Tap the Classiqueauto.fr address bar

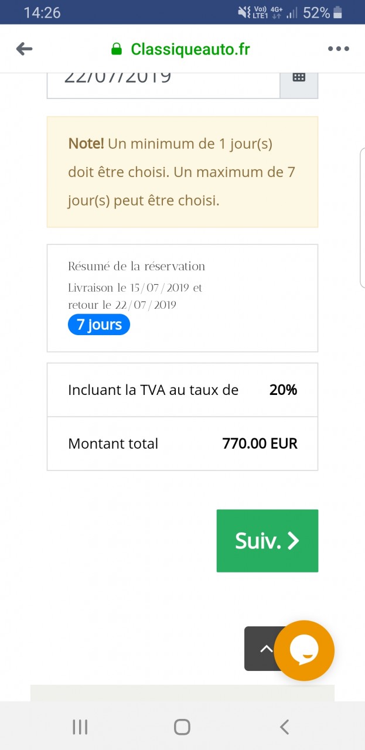190,49
